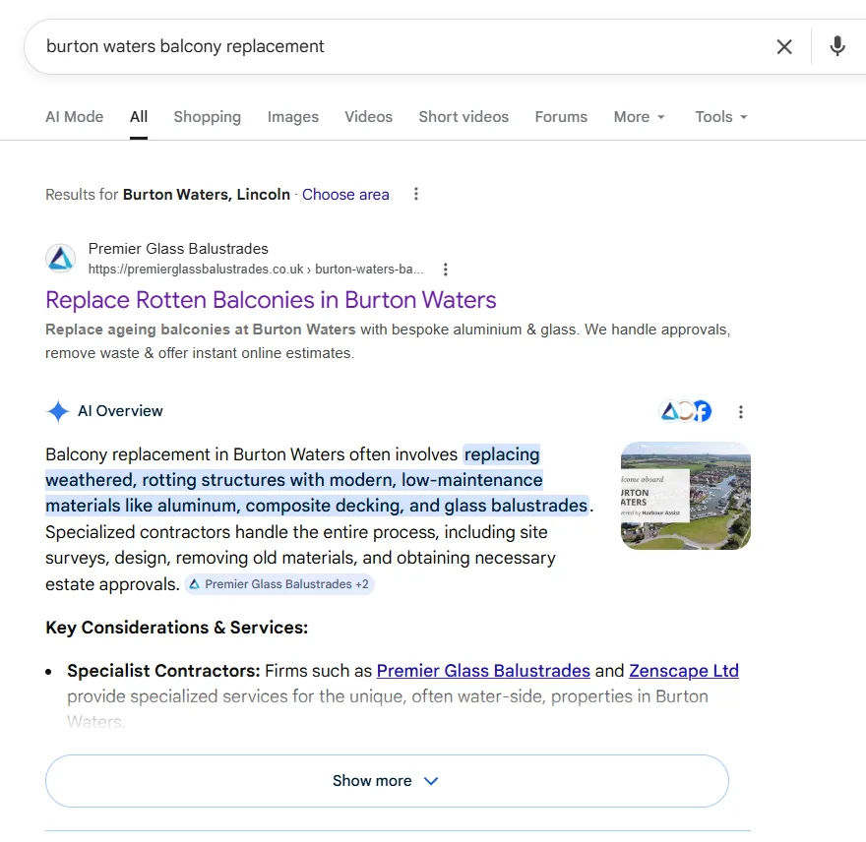Follow the Zenscape Ltd link

tap(684, 671)
